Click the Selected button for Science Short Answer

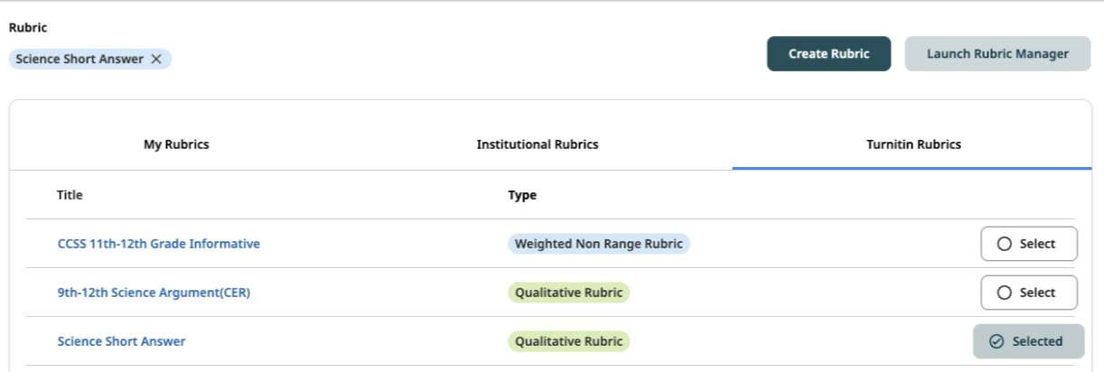coord(1028,341)
